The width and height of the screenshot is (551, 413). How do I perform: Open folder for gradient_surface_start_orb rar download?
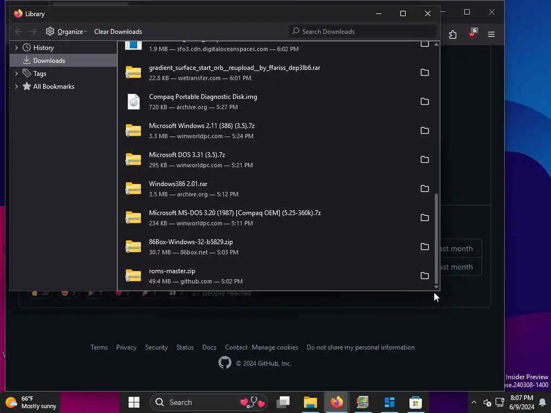click(x=425, y=73)
